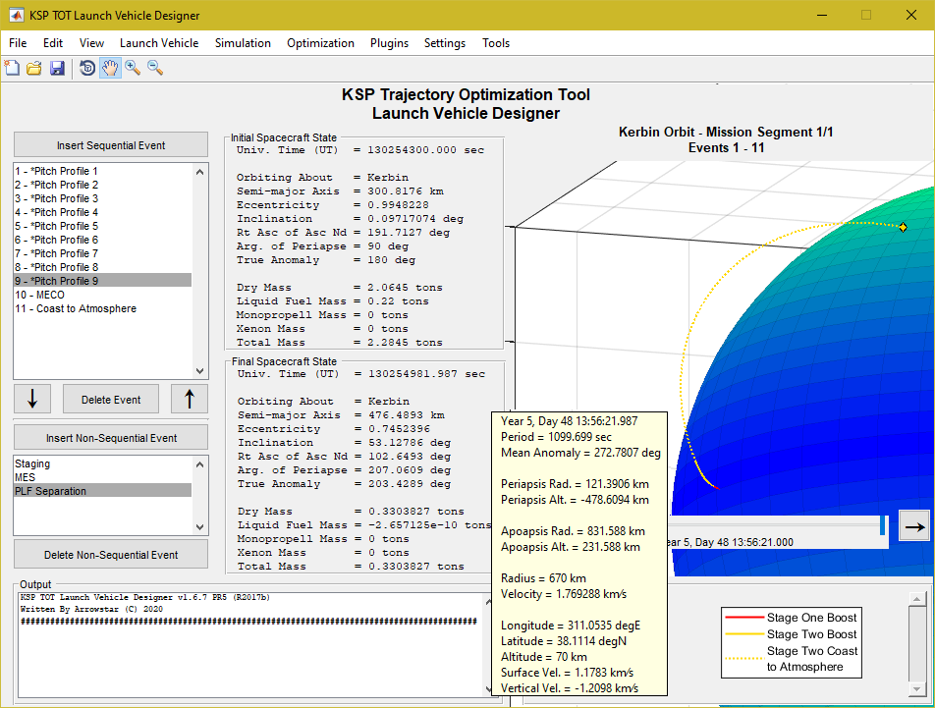Select event 10 - MECO
Viewport: 935px width, 708px height.
click(102, 295)
